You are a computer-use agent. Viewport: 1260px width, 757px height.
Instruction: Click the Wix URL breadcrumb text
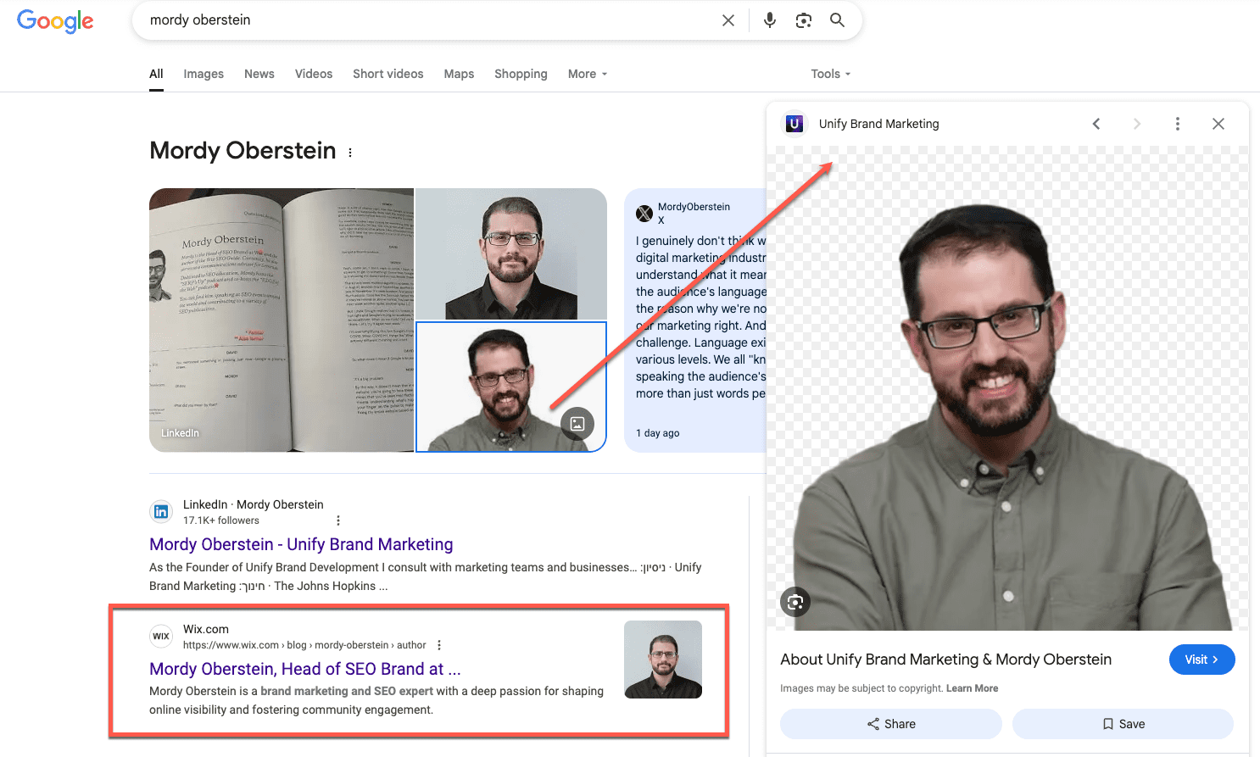coord(304,645)
